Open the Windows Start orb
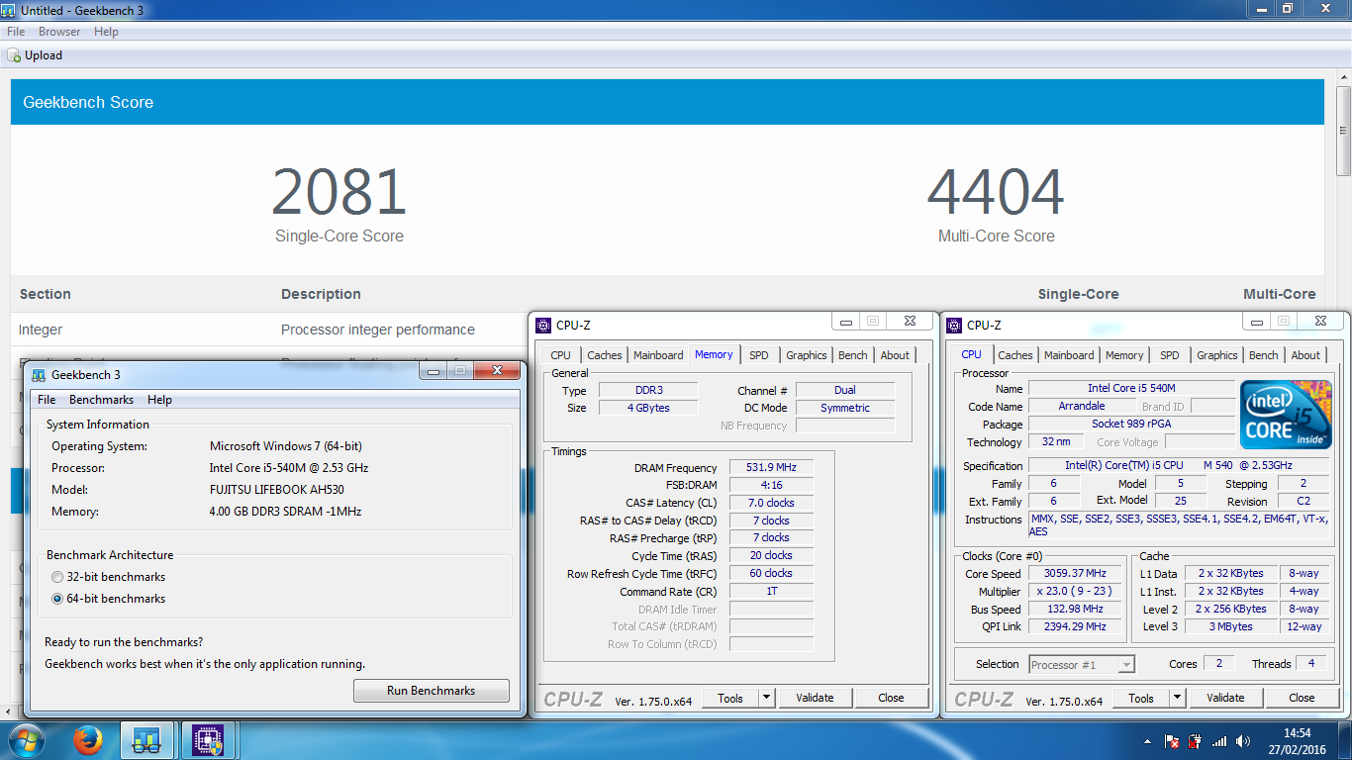This screenshot has width=1352, height=760. tap(27, 740)
